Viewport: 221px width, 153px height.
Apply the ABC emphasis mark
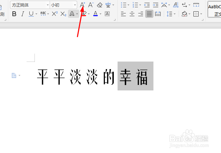(x=43, y=14)
